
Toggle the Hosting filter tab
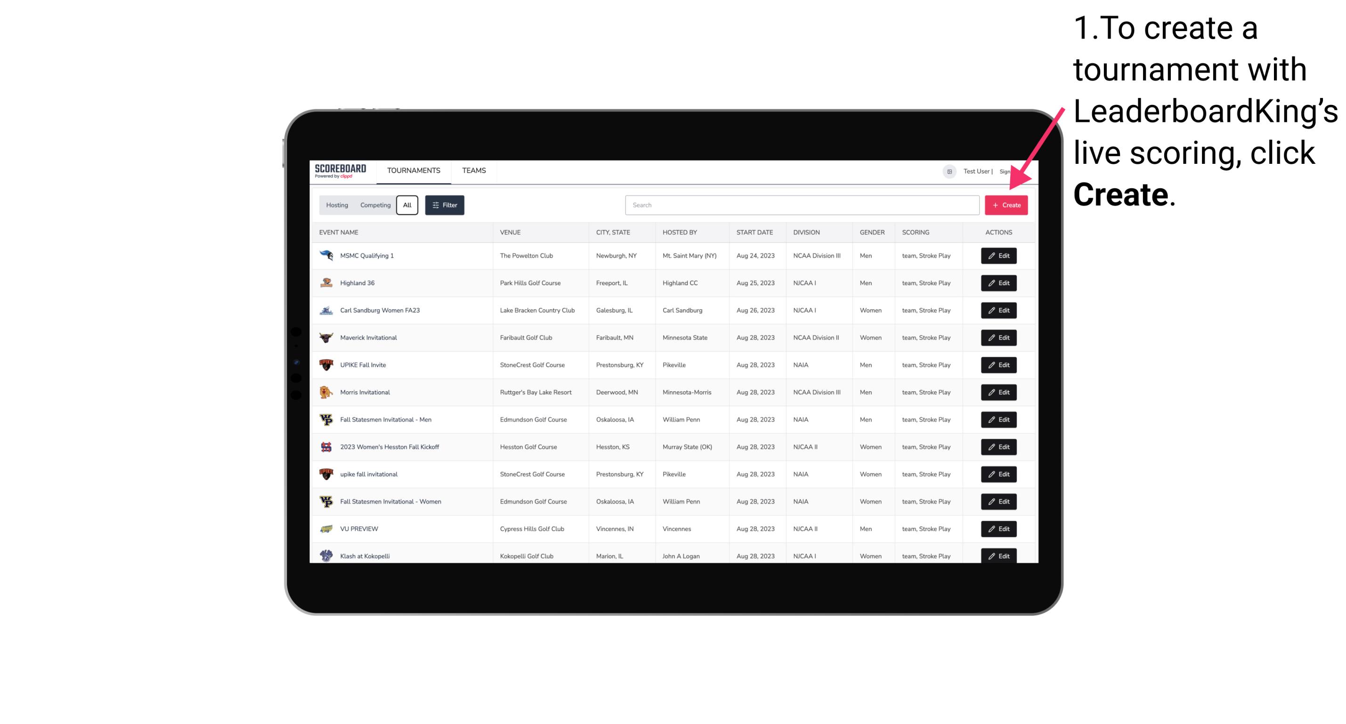[x=337, y=204]
